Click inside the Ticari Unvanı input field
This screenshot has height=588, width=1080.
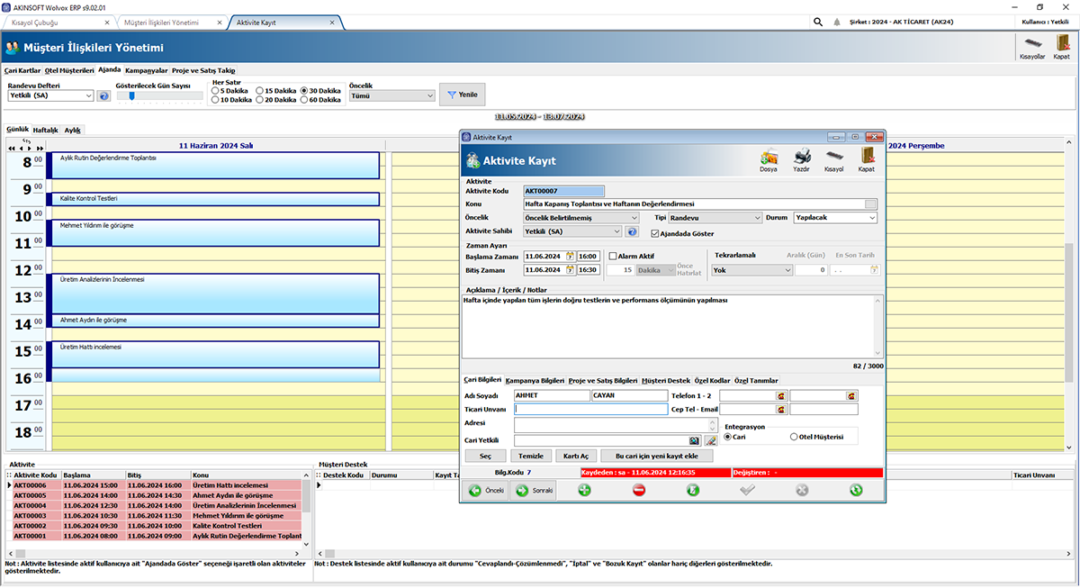tap(589, 409)
